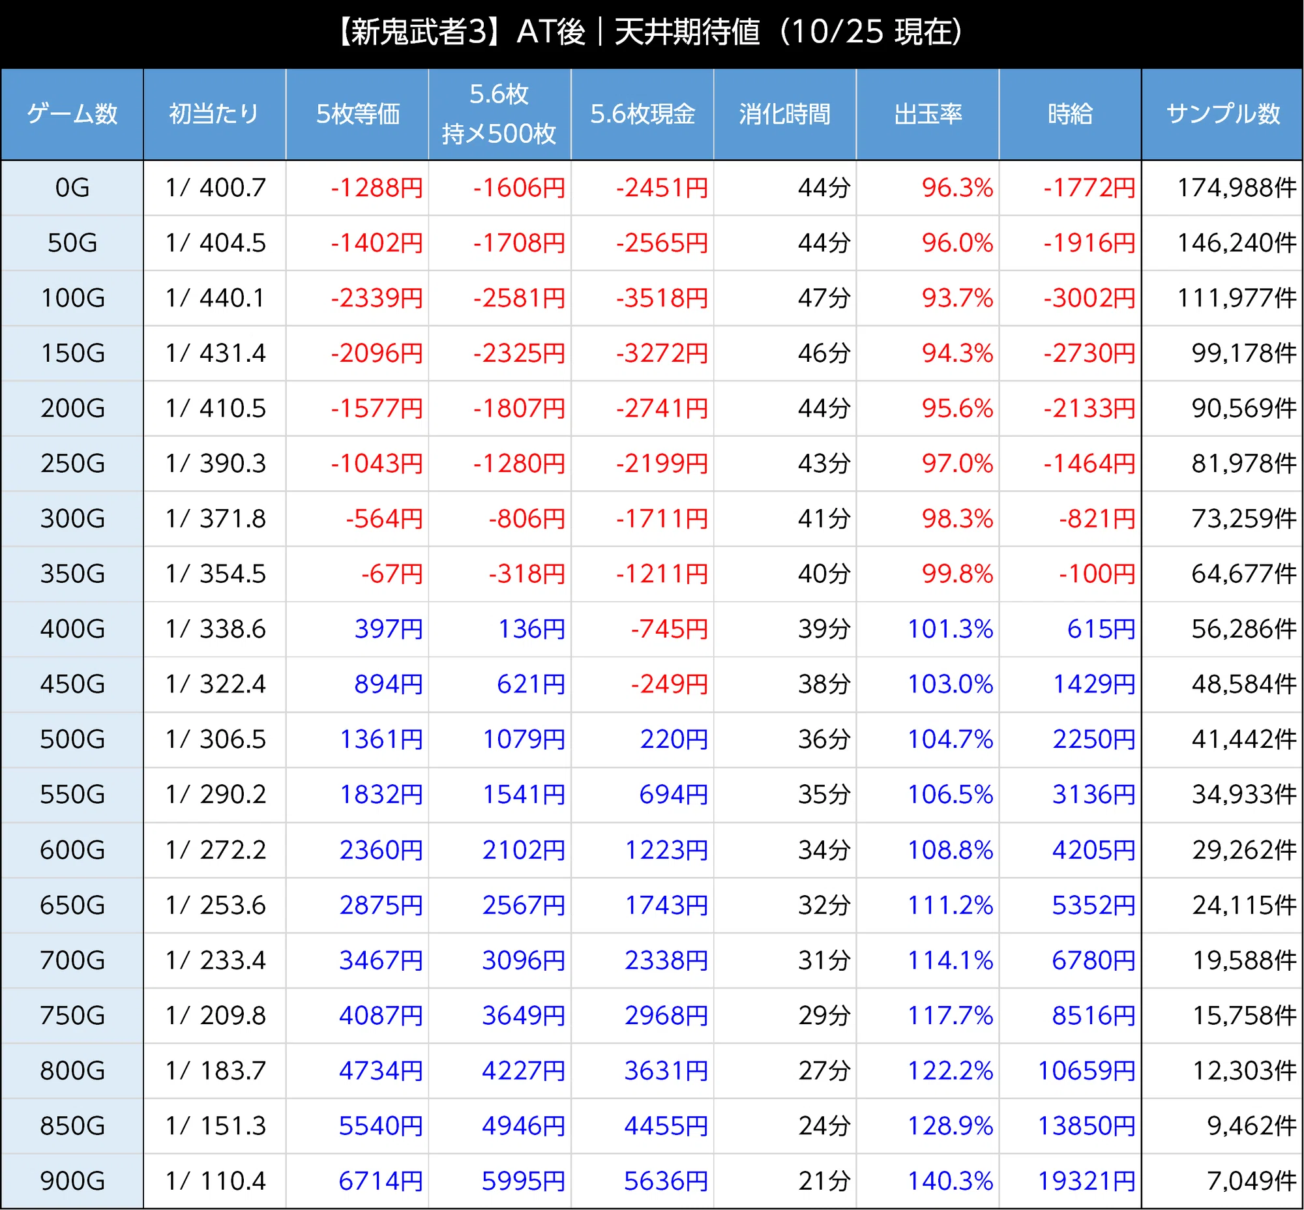
Task: Select the value -67円
Action: [x=392, y=574]
